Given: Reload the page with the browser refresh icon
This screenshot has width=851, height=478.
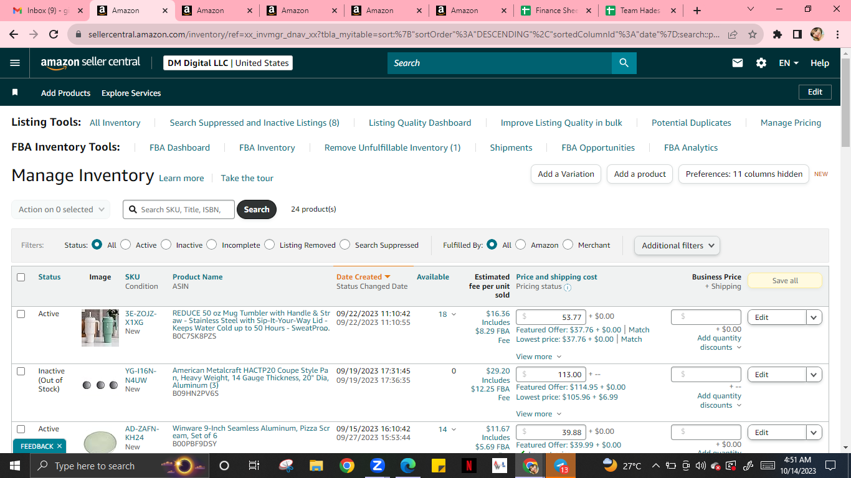Looking at the screenshot, I should tap(54, 34).
